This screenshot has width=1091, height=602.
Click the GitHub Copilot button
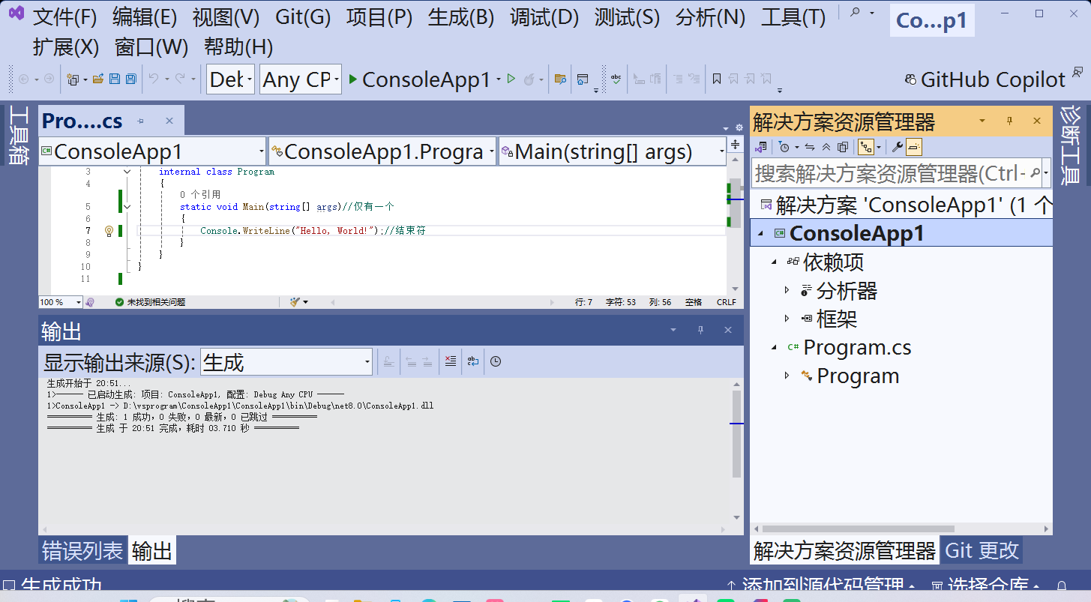pyautogui.click(x=985, y=79)
